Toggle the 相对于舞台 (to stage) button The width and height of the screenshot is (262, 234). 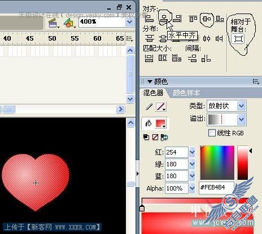pos(238,39)
